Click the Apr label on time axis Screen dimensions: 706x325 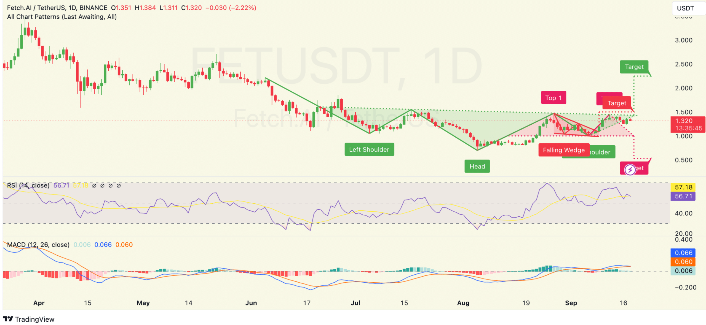(39, 303)
